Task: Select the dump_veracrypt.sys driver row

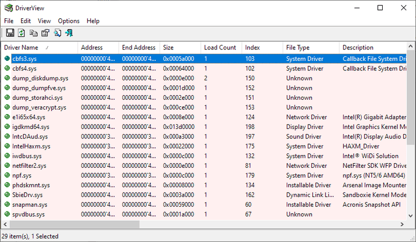Action: click(204, 107)
